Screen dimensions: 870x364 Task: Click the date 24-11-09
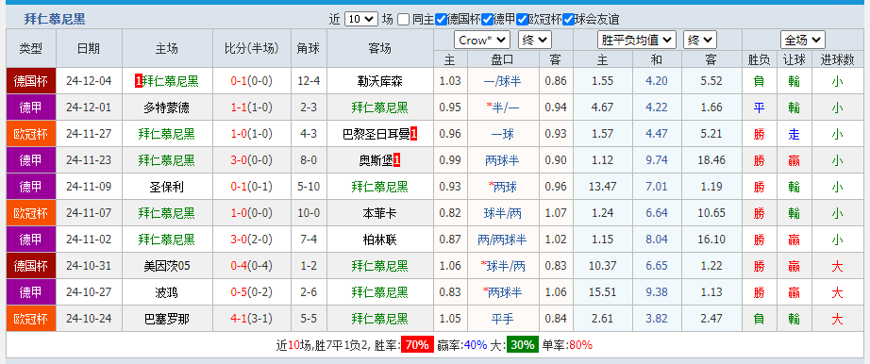tap(89, 187)
